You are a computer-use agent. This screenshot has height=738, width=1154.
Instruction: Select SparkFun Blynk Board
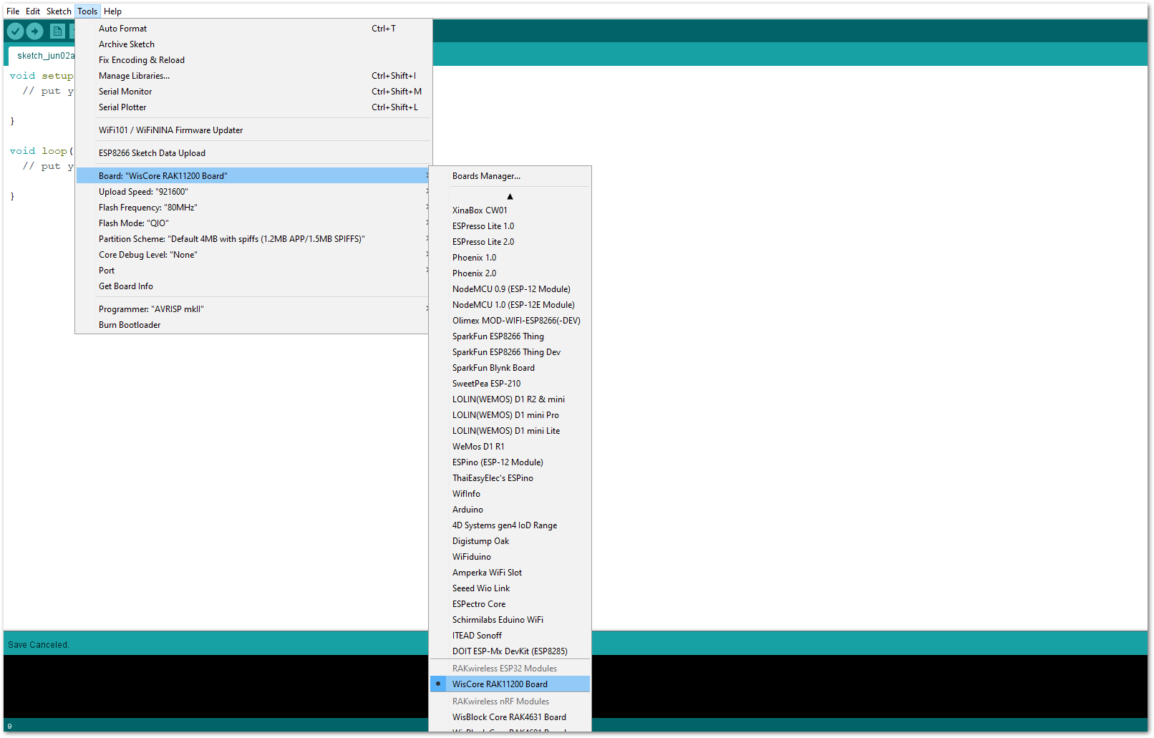[510, 368]
